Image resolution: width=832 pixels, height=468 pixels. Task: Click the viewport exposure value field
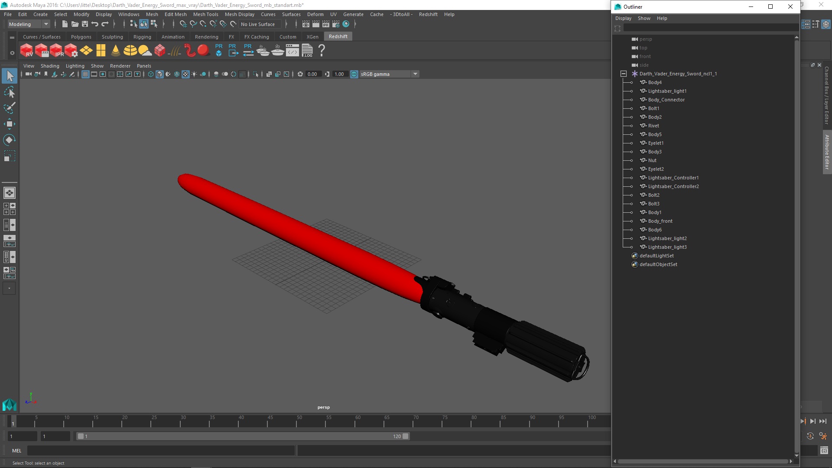click(x=313, y=74)
